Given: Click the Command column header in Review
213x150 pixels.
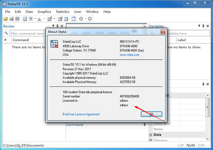Looking at the screenshot, I should tap(21, 40).
